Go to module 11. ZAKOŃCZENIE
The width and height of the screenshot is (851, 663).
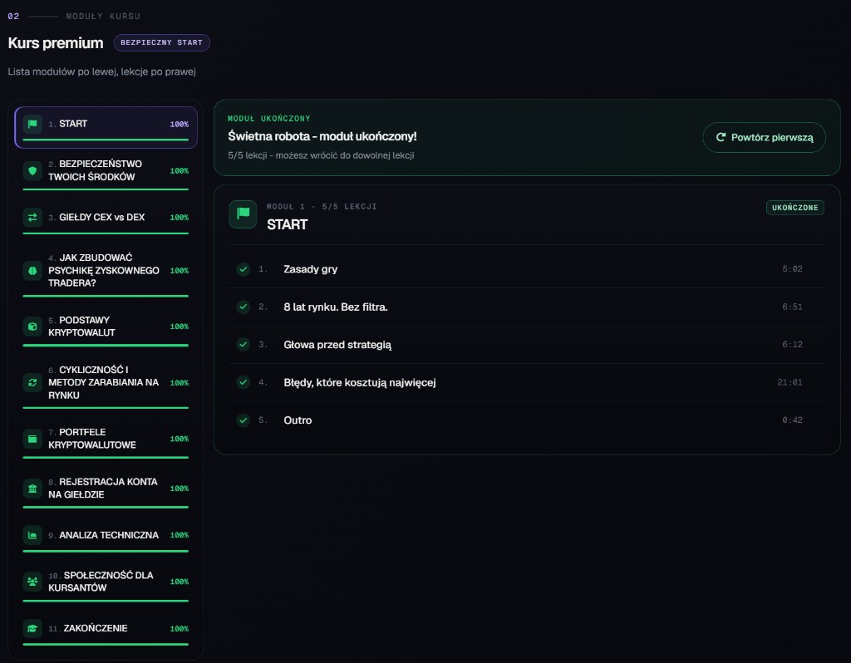[x=106, y=631]
